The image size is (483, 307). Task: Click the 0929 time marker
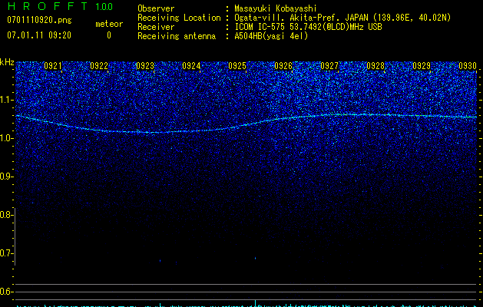click(422, 66)
